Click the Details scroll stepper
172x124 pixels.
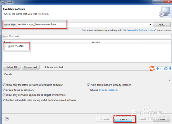[170, 79]
